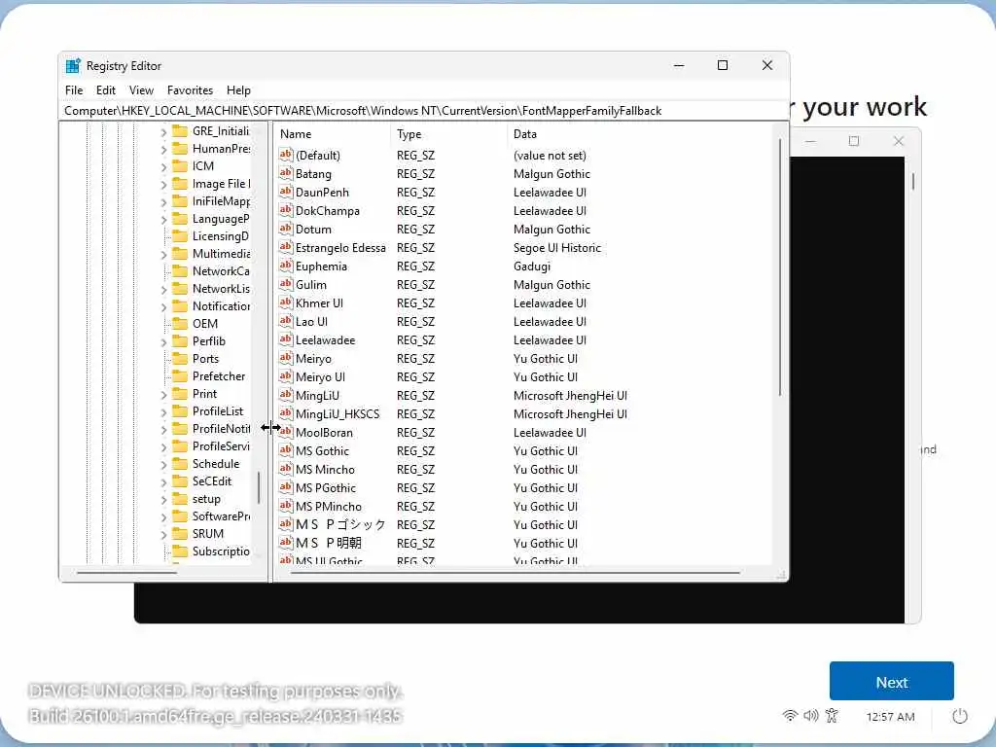Open the Edit menu
This screenshot has width=996, height=747.
pyautogui.click(x=105, y=90)
